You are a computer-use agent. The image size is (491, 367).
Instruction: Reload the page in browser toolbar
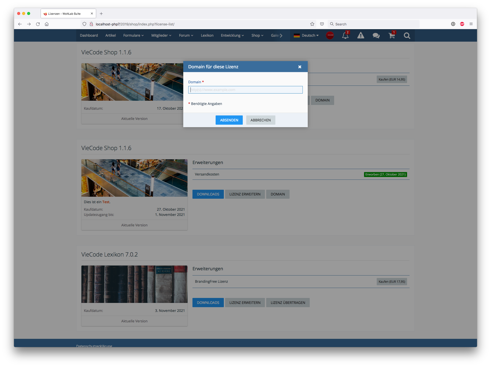coord(38,24)
